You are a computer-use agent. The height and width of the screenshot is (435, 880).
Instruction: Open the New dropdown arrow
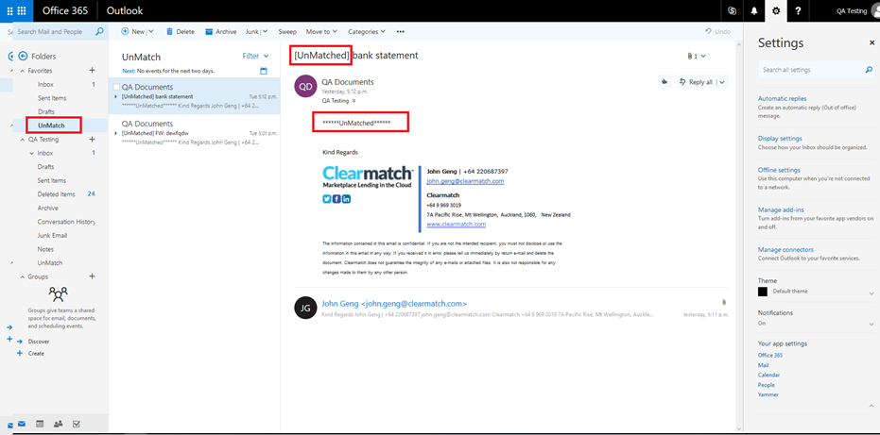(151, 32)
